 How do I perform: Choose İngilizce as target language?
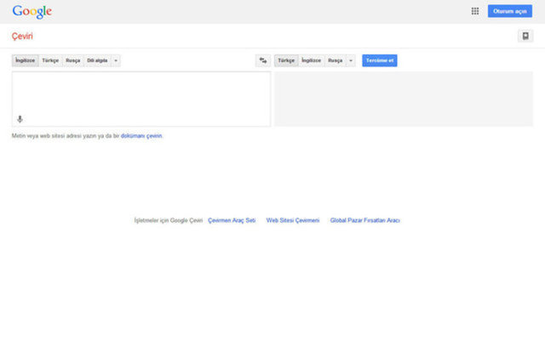[x=311, y=60]
